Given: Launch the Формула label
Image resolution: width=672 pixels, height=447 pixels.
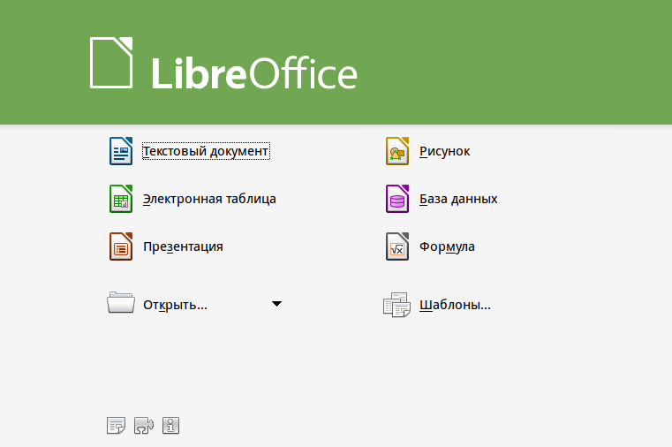Looking at the screenshot, I should tap(447, 246).
